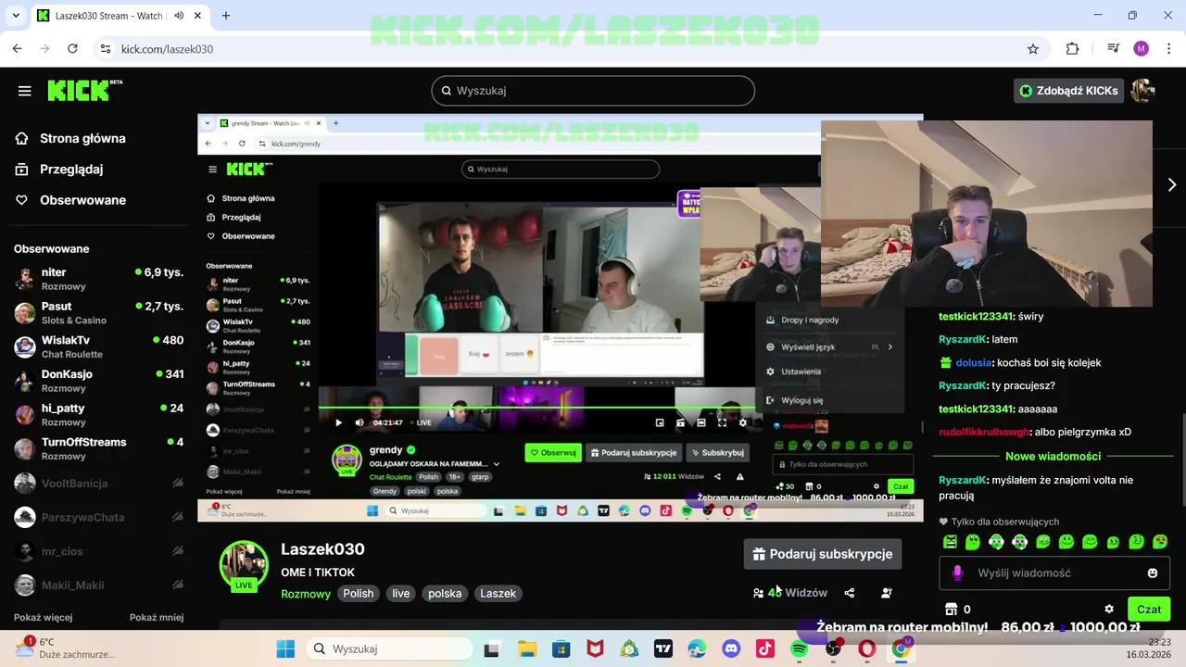
Task: Mute the Laszek030 Stream browser tab
Action: point(179,16)
